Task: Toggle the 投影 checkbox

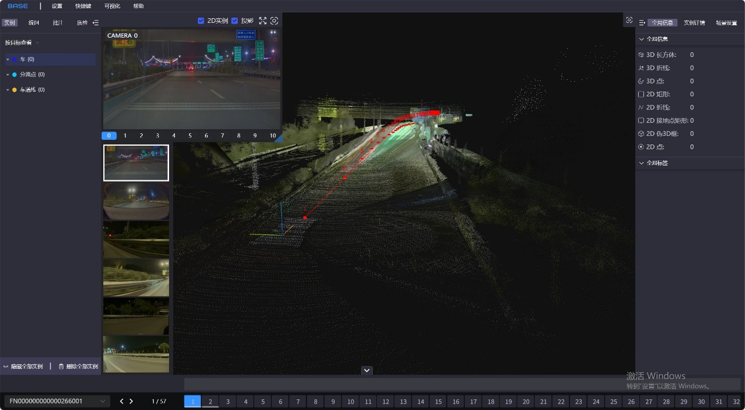Action: coord(235,21)
